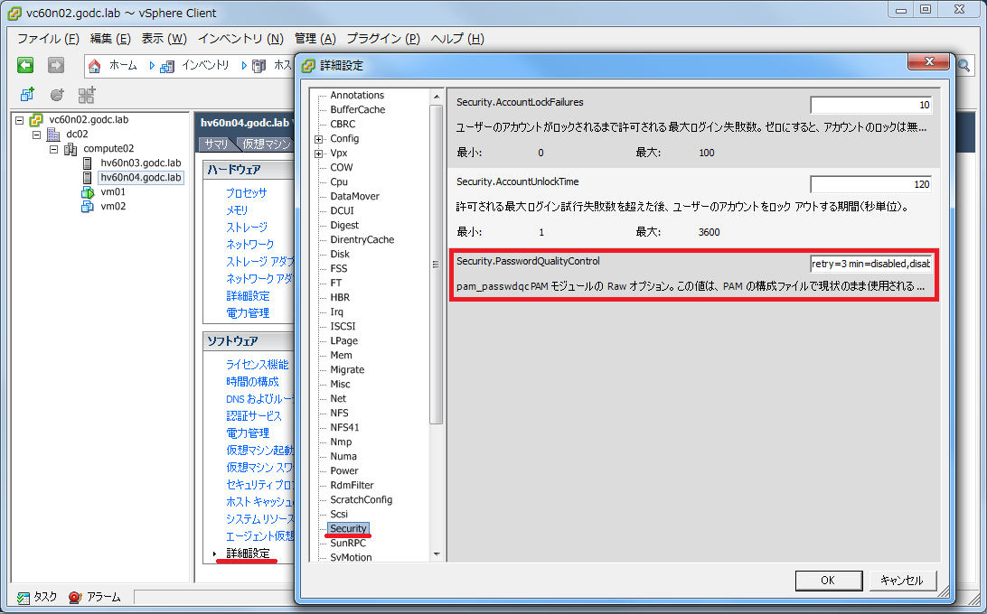The height and width of the screenshot is (614, 987).
Task: Click the search magnifier icon at top right
Action: 963,65
